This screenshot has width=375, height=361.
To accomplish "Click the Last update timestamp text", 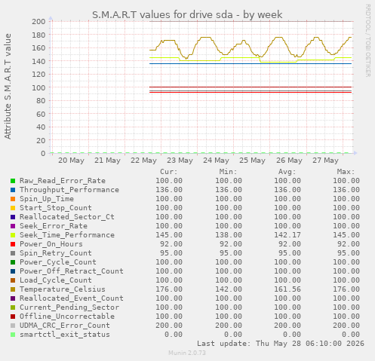I will [x=281, y=344].
